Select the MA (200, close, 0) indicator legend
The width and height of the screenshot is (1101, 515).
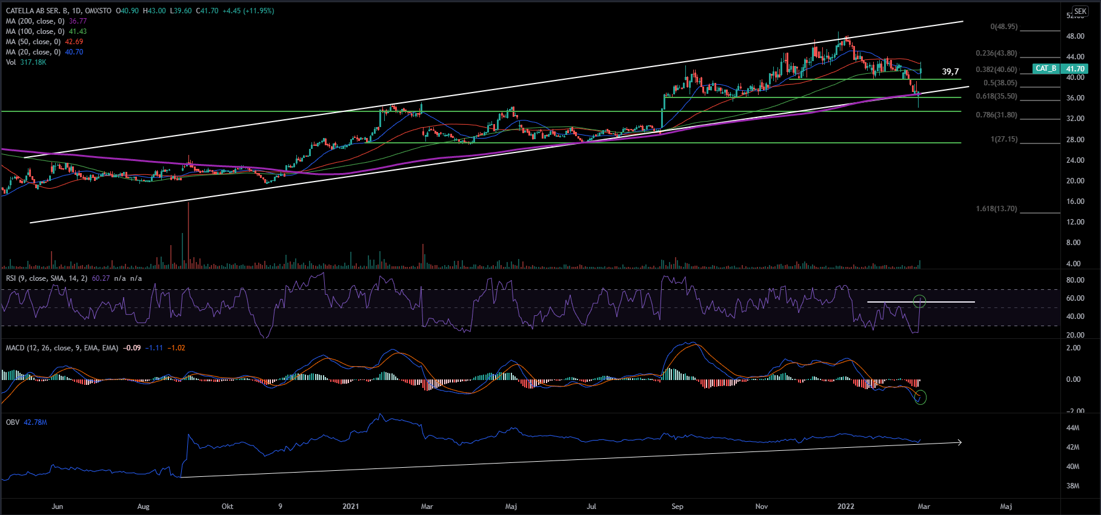(x=35, y=21)
